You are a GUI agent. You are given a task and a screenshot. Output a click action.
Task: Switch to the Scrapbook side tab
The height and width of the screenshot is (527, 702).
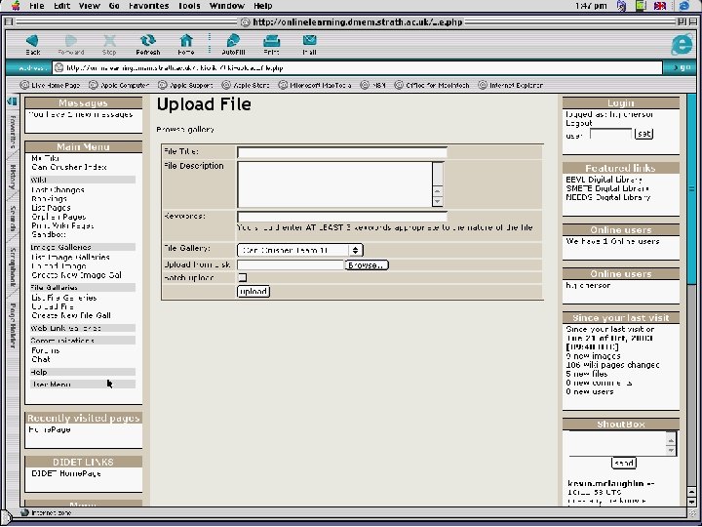click(x=13, y=267)
